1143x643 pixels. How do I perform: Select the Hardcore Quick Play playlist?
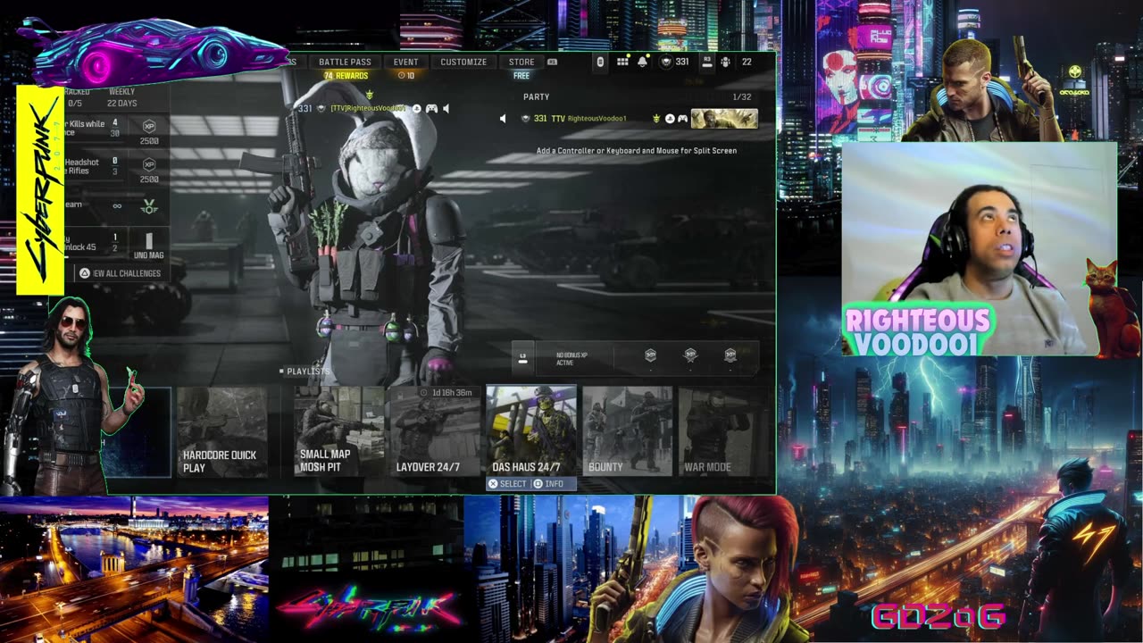222,432
